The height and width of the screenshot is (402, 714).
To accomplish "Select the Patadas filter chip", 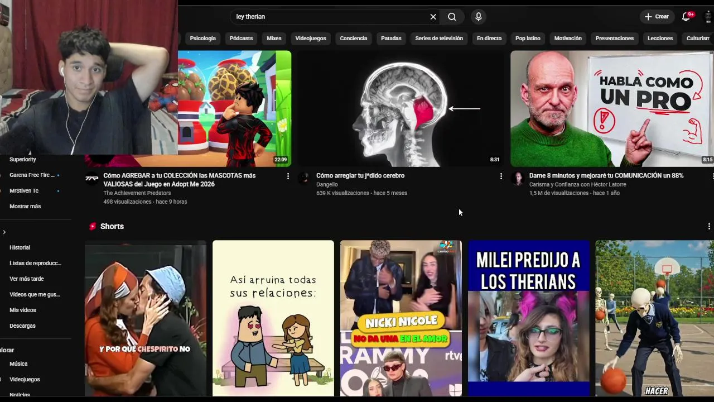I will click(x=391, y=39).
